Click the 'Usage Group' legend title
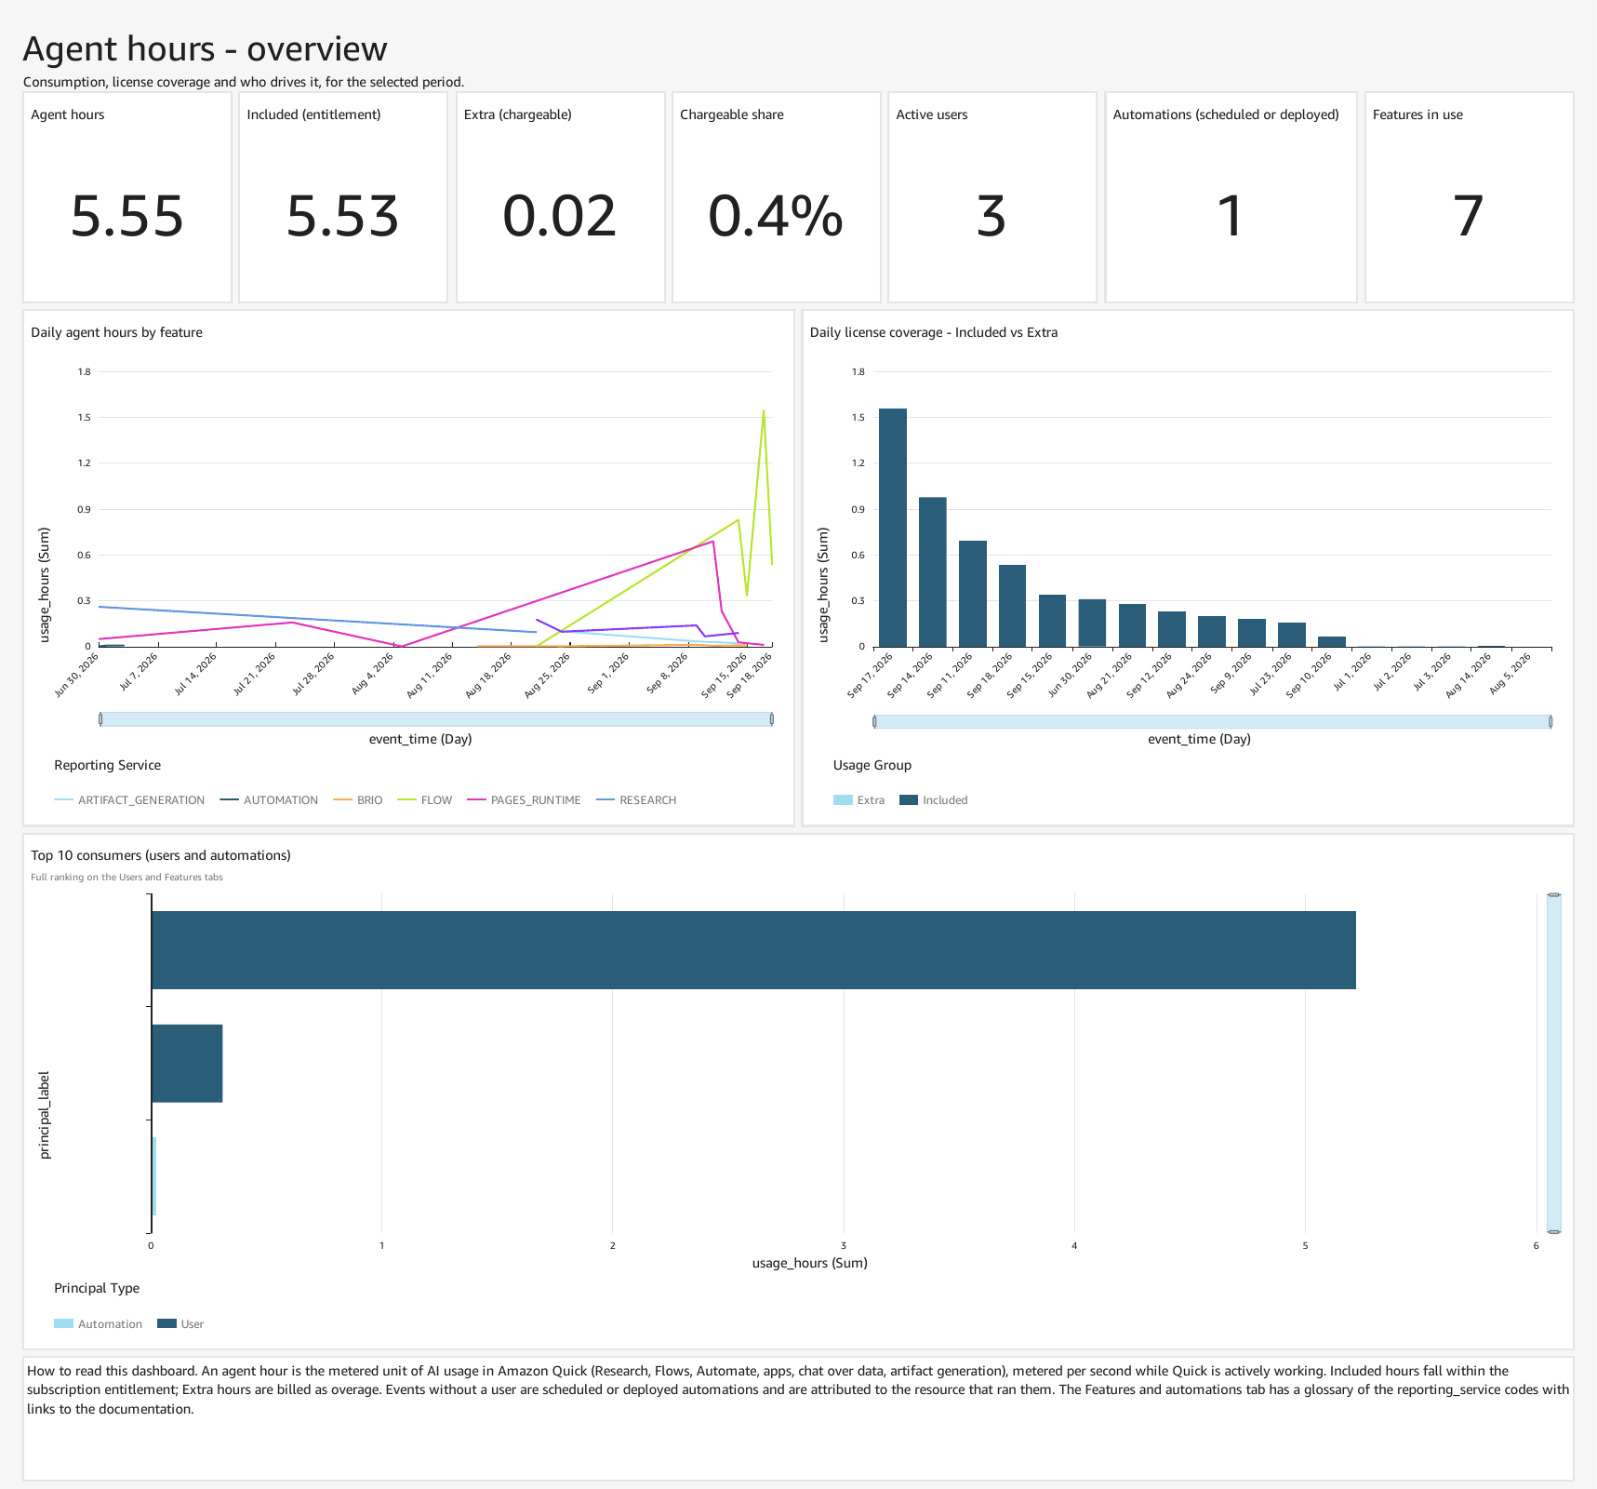Screen dimensions: 1597x1489 [872, 765]
